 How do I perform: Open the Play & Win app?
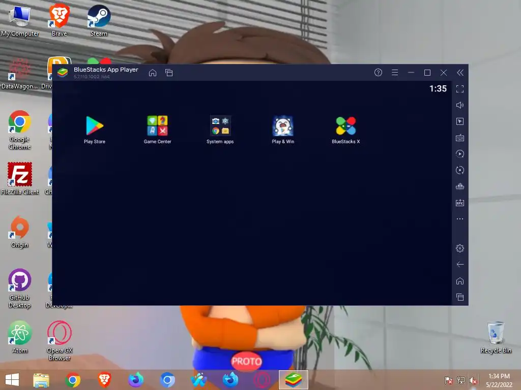tap(283, 129)
